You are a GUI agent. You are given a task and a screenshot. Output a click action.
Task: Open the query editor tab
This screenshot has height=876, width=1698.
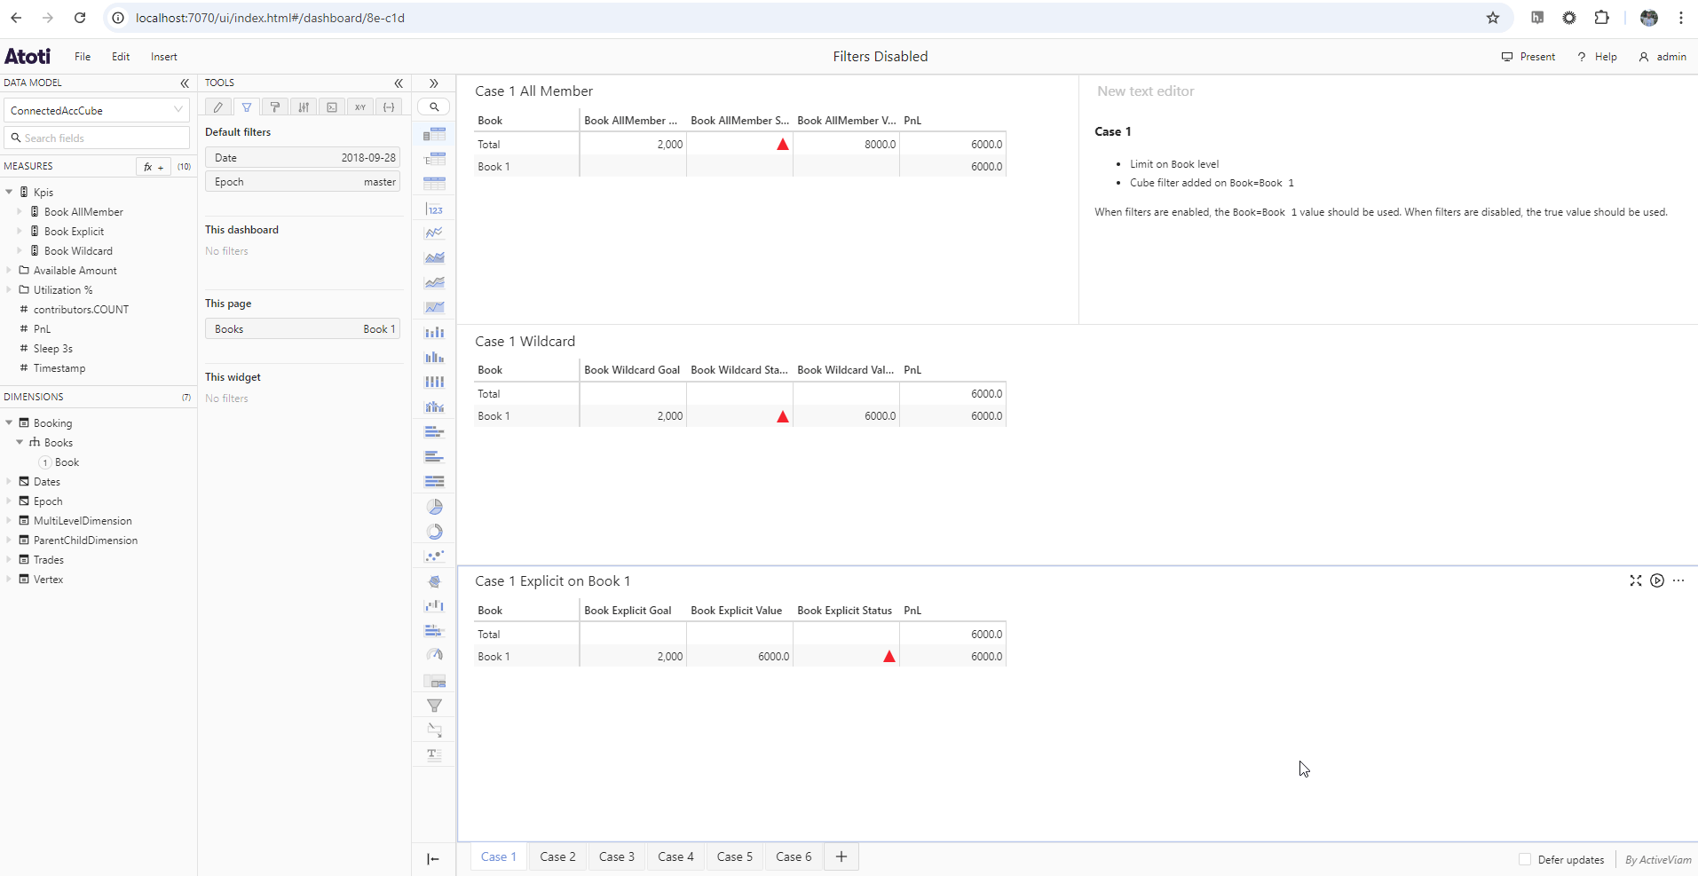332,107
